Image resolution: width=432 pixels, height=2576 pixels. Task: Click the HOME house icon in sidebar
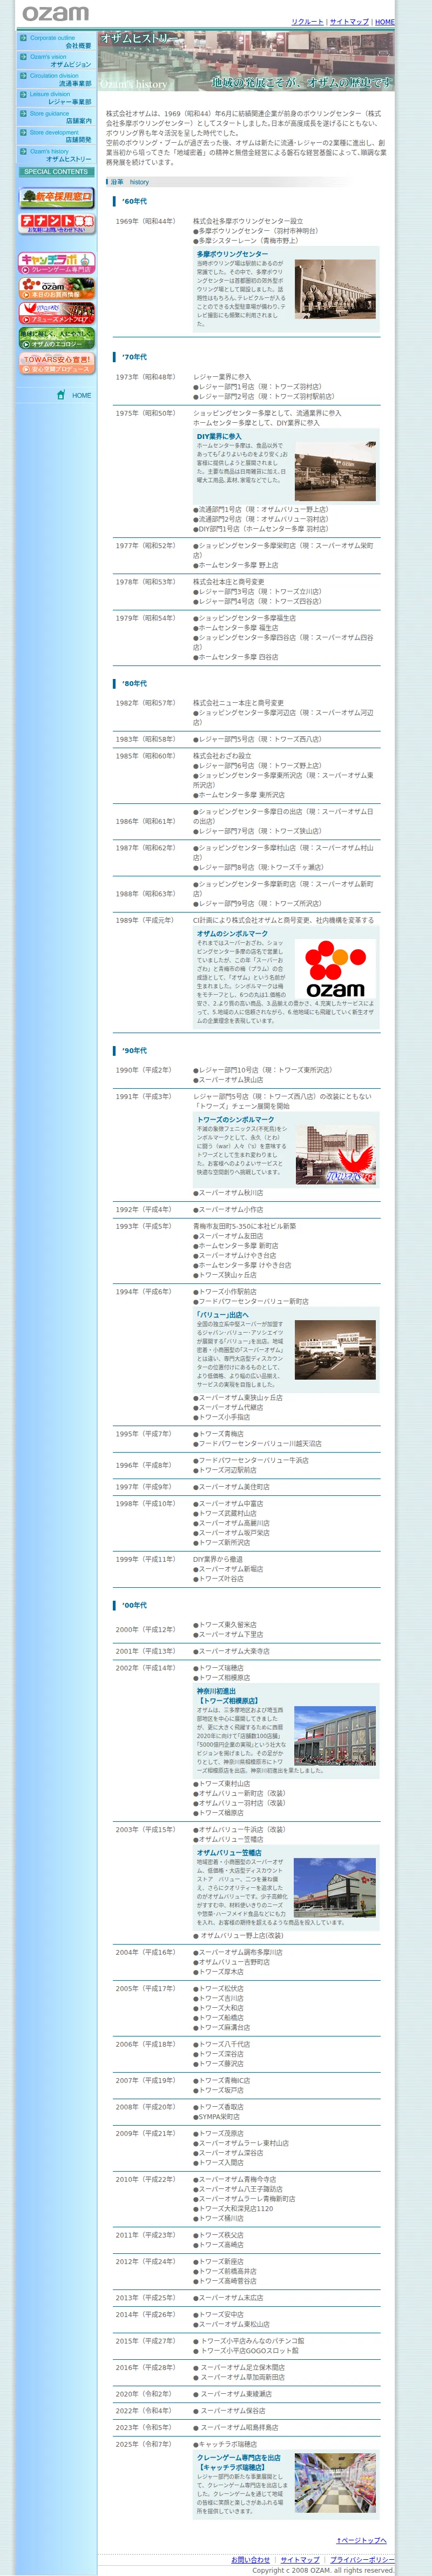click(61, 395)
